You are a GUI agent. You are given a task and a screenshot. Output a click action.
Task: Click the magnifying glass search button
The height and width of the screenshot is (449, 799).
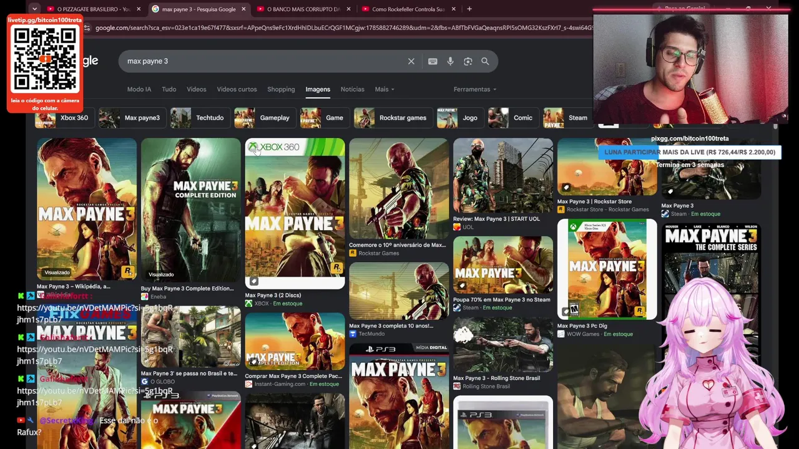tap(485, 61)
